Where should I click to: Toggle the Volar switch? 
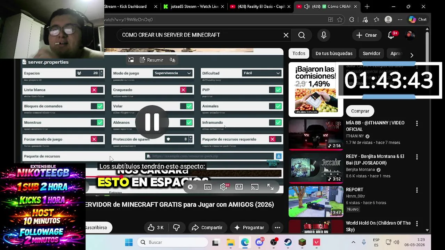tap(186, 106)
